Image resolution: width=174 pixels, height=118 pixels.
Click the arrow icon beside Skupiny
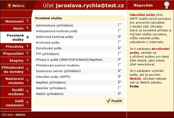[x=27, y=60]
